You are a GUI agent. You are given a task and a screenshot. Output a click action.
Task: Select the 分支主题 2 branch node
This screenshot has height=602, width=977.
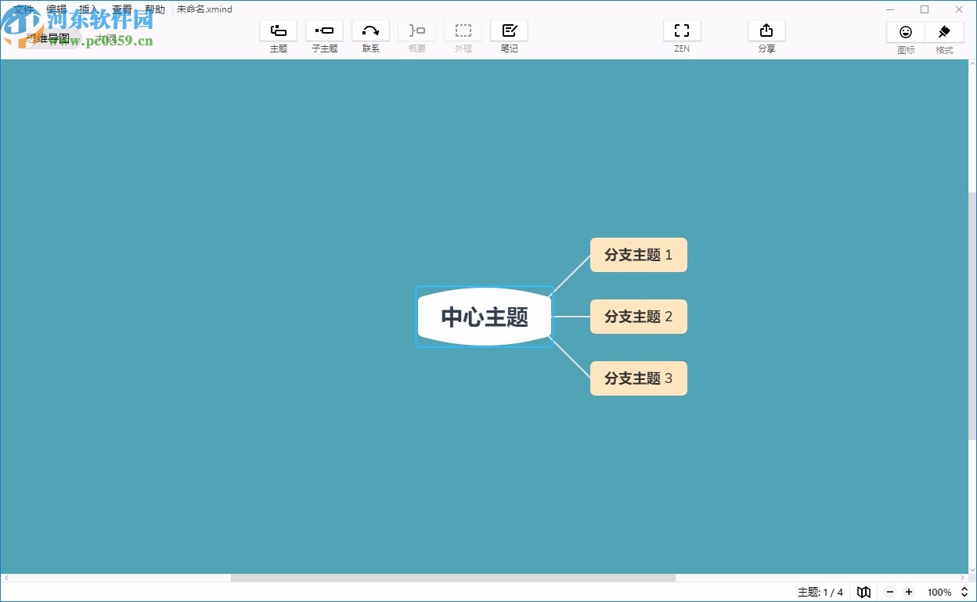coord(638,316)
